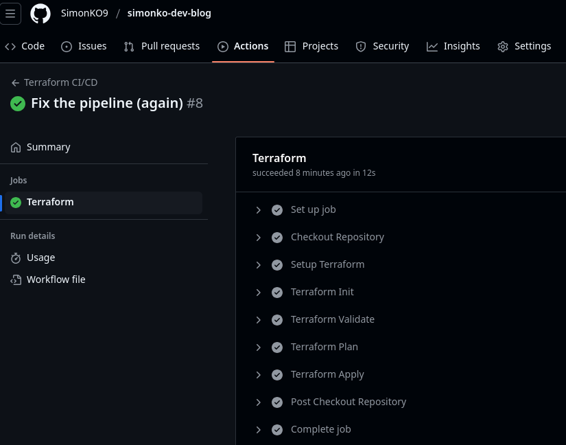Click the back arrow beside Terraform CI/CD
The height and width of the screenshot is (445, 566).
[15, 83]
